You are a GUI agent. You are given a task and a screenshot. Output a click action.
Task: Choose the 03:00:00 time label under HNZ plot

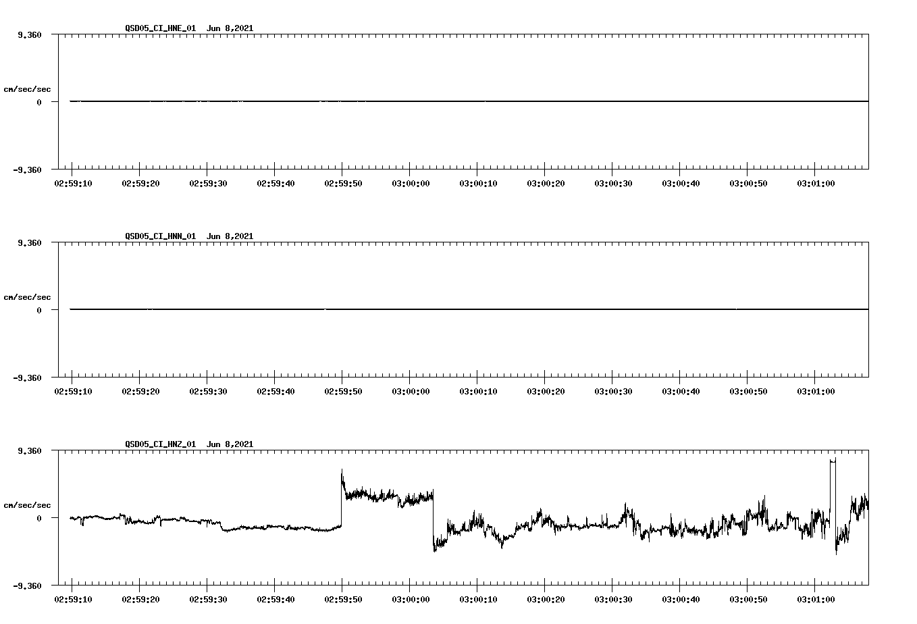[411, 599]
